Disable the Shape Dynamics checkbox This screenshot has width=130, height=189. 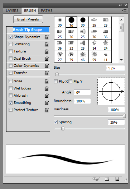pyautogui.click(x=11, y=37)
